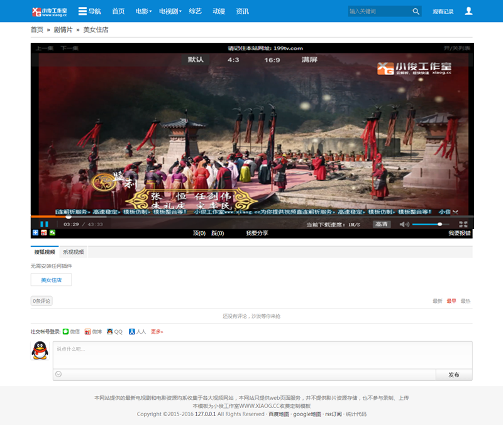Switch to the 乐视视频 source tab
Viewport: 503px width, 425px height.
pos(73,252)
